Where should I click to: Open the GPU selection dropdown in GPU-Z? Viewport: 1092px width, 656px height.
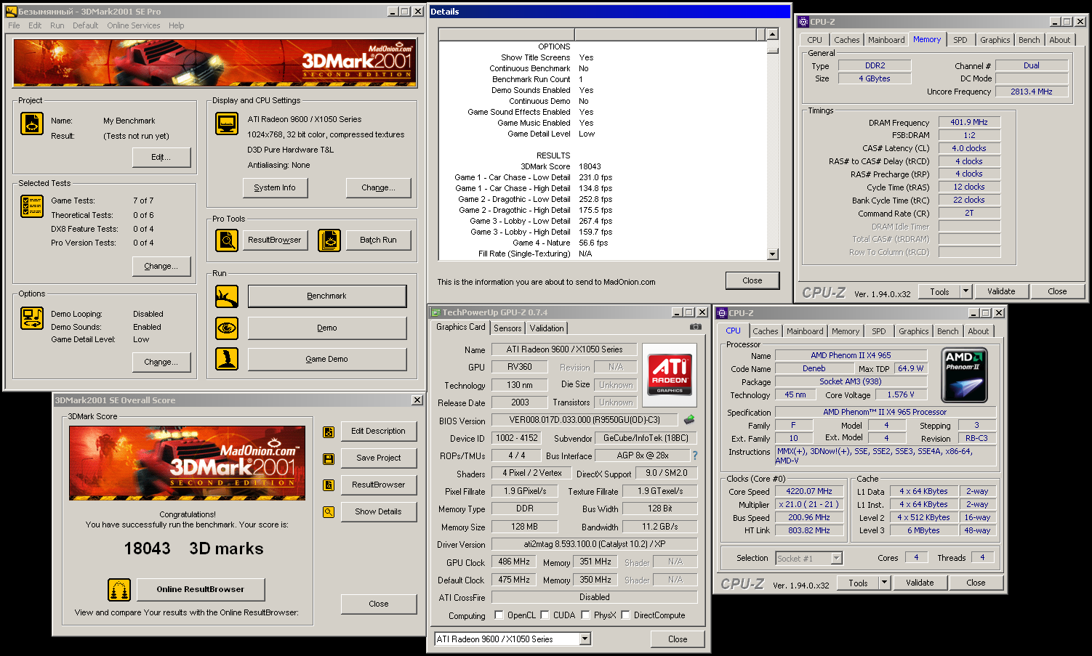(585, 639)
